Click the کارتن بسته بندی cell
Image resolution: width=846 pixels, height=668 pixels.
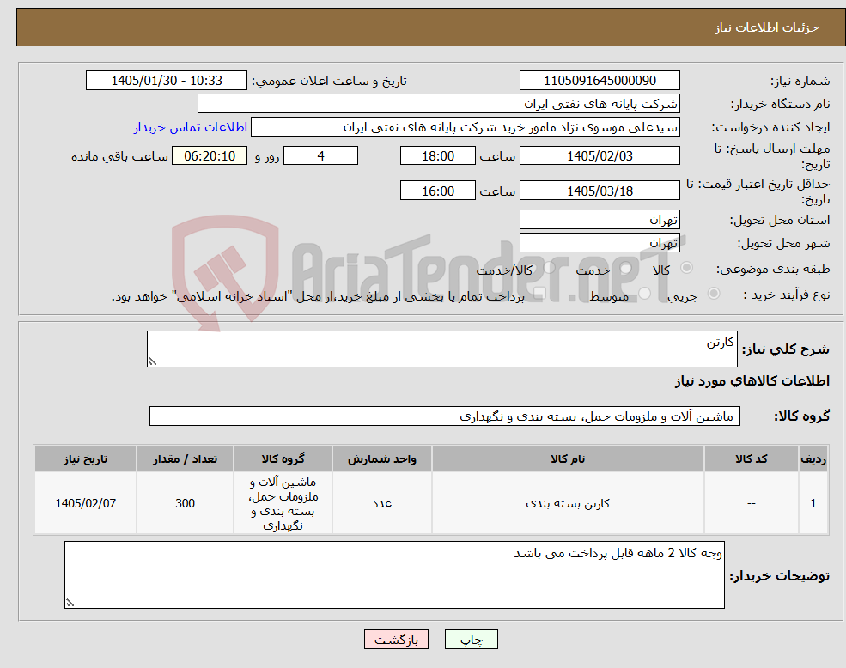(568, 503)
